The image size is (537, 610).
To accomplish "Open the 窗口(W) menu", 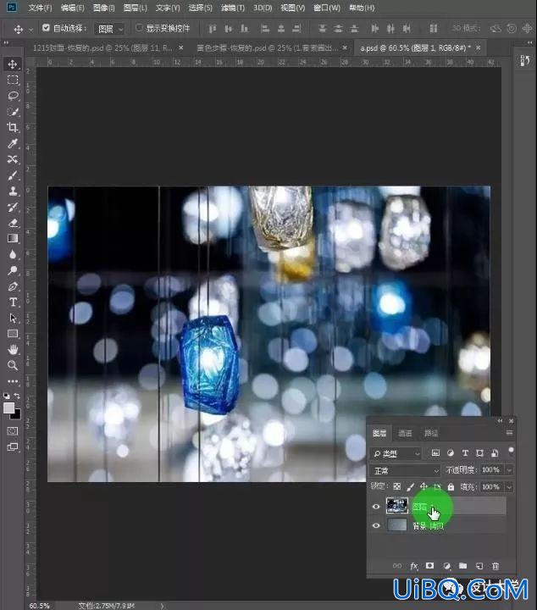I will pyautogui.click(x=327, y=8).
